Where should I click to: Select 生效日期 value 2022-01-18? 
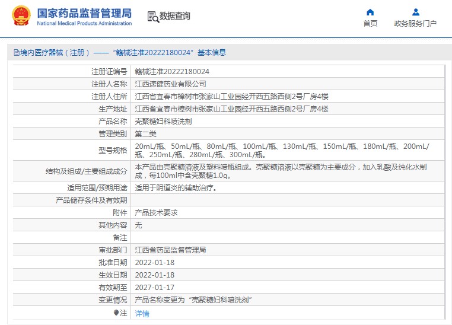(x=155, y=275)
